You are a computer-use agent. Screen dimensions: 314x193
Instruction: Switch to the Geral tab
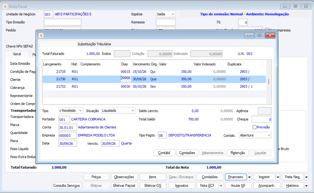point(17,54)
